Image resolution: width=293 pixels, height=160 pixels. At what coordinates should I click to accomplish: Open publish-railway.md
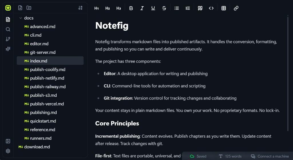coord(50,87)
